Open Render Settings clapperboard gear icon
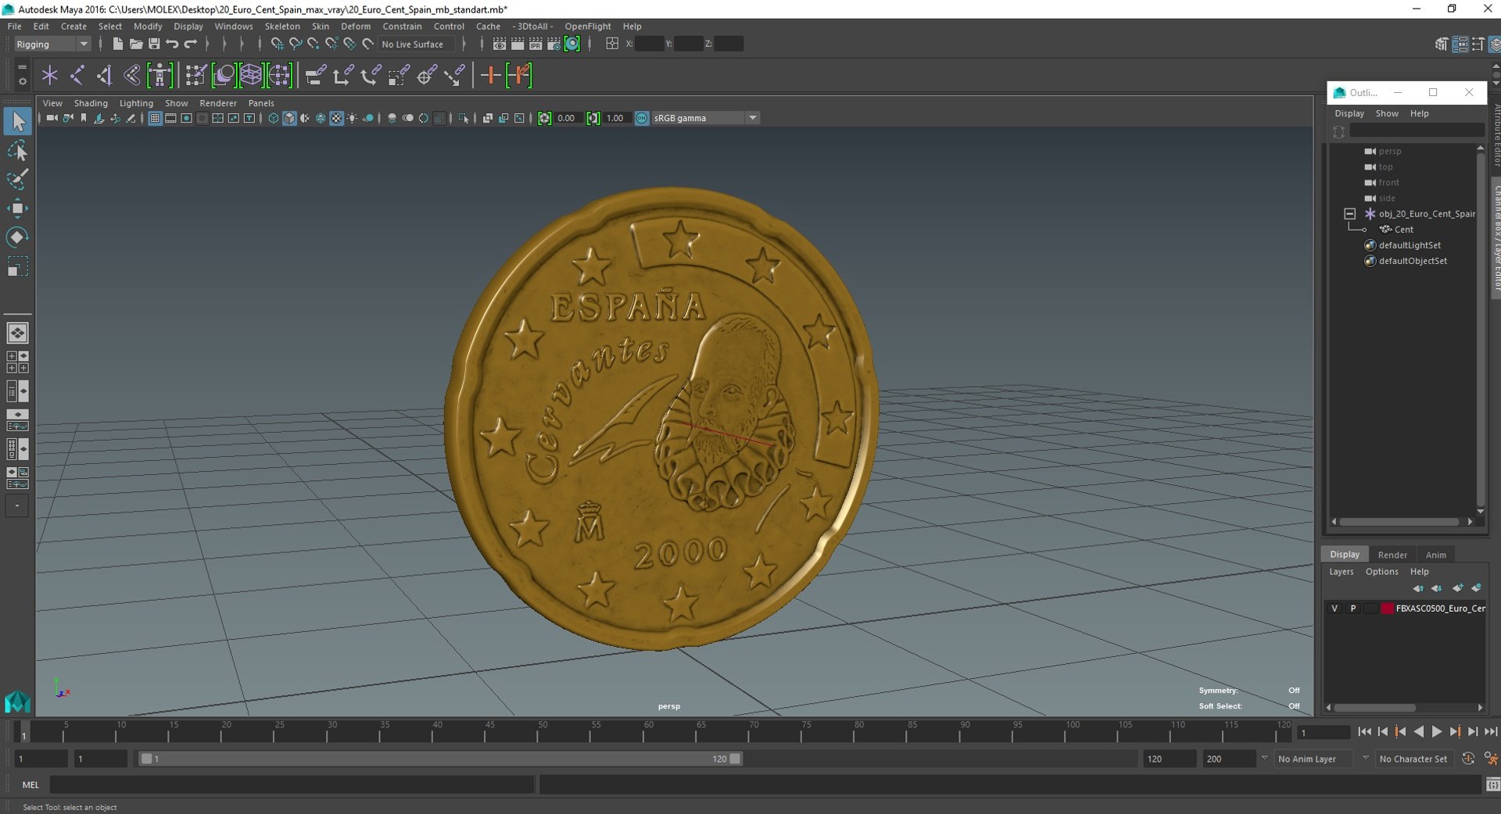Image resolution: width=1501 pixels, height=814 pixels. [553, 45]
